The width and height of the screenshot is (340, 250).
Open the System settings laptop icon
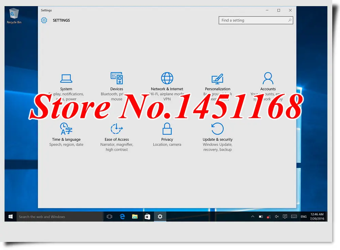66,78
